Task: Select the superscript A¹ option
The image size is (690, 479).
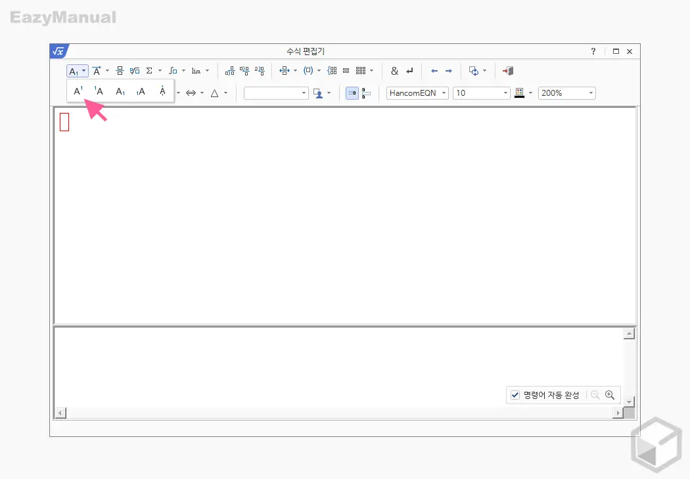Action: pyautogui.click(x=78, y=92)
